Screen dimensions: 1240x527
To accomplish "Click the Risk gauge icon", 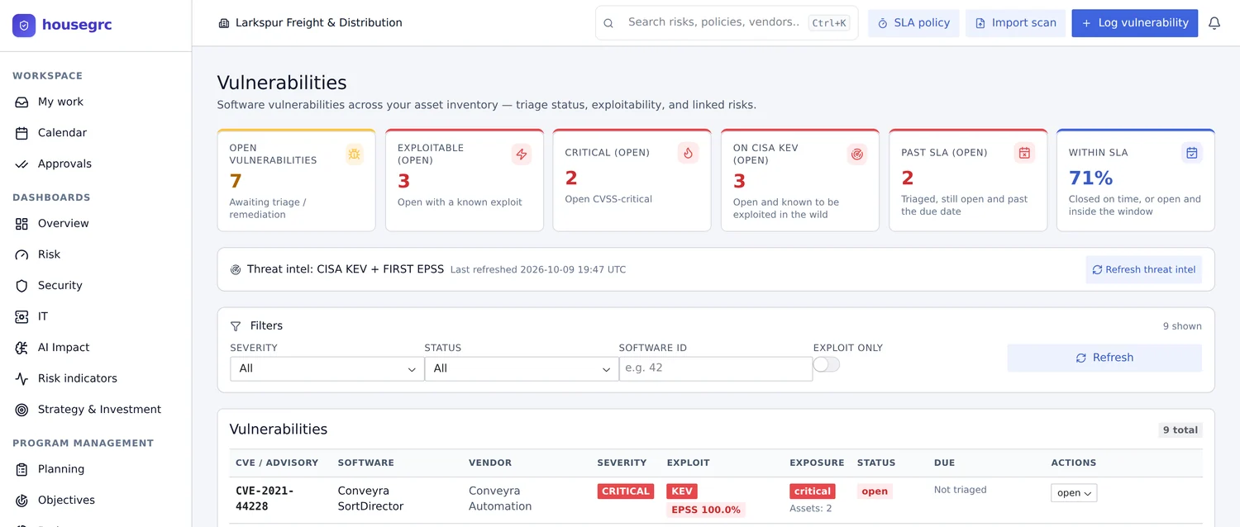I will point(22,254).
